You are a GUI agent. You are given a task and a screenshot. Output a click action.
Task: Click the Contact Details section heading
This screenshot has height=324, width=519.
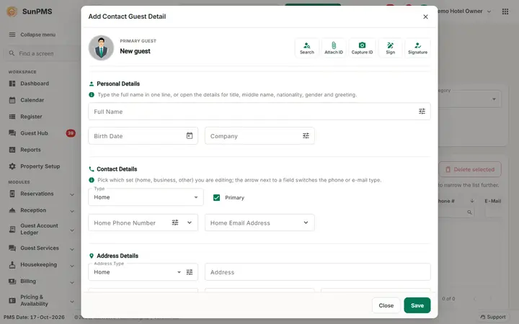click(x=117, y=169)
